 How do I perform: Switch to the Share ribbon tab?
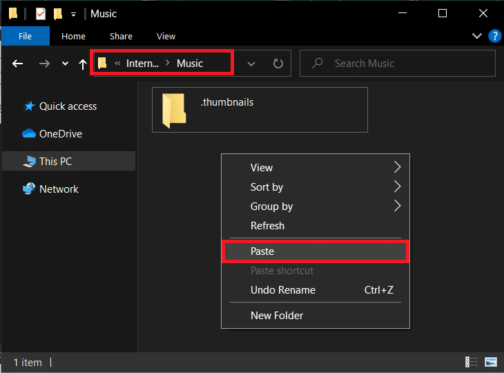121,36
